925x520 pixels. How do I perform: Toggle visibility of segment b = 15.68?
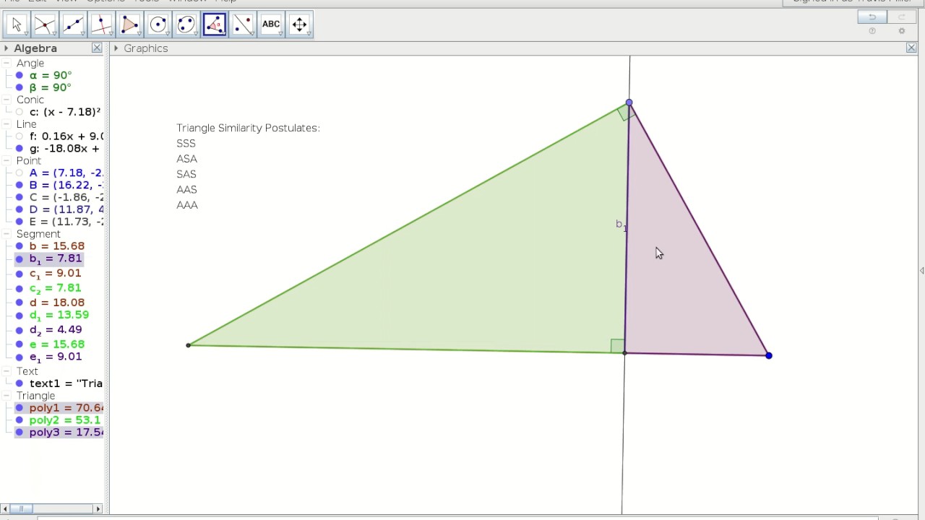pyautogui.click(x=20, y=246)
